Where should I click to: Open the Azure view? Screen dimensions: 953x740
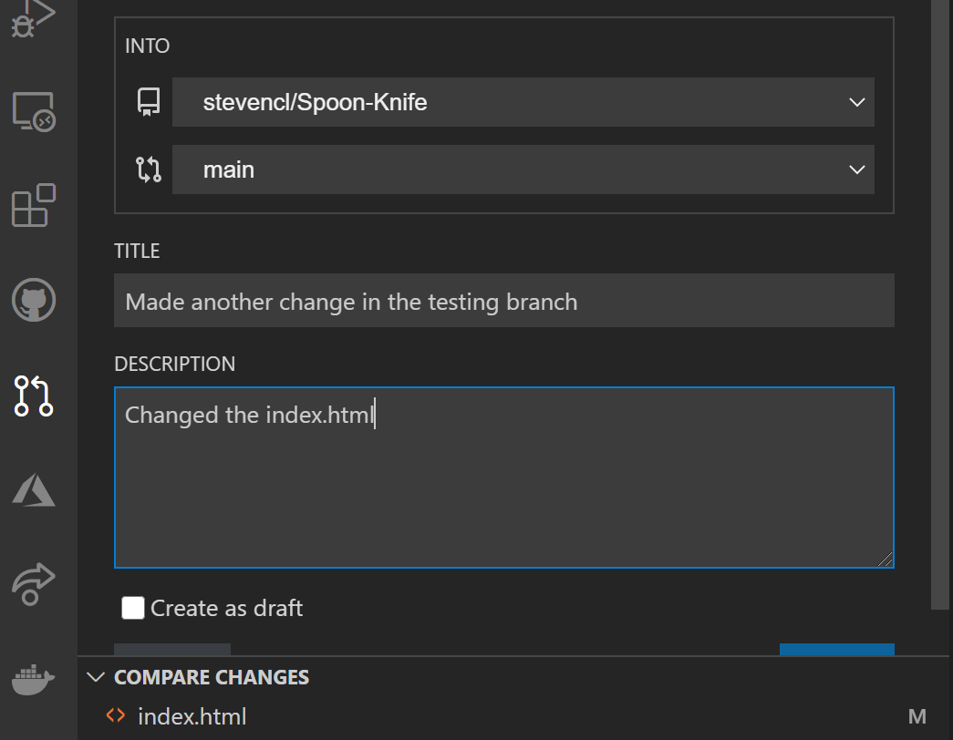[x=34, y=489]
